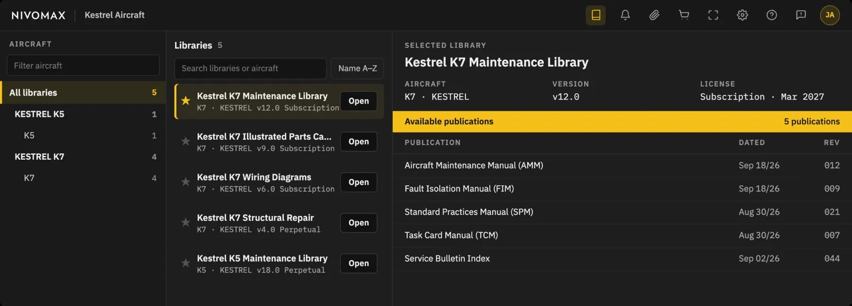Click the 5 publications count
Viewport: 852px width, 306px height.
coord(812,121)
